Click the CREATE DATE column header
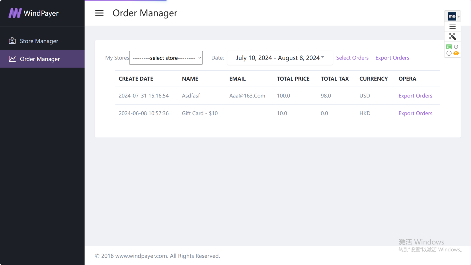Screen dimensions: 471x265 click(136, 79)
